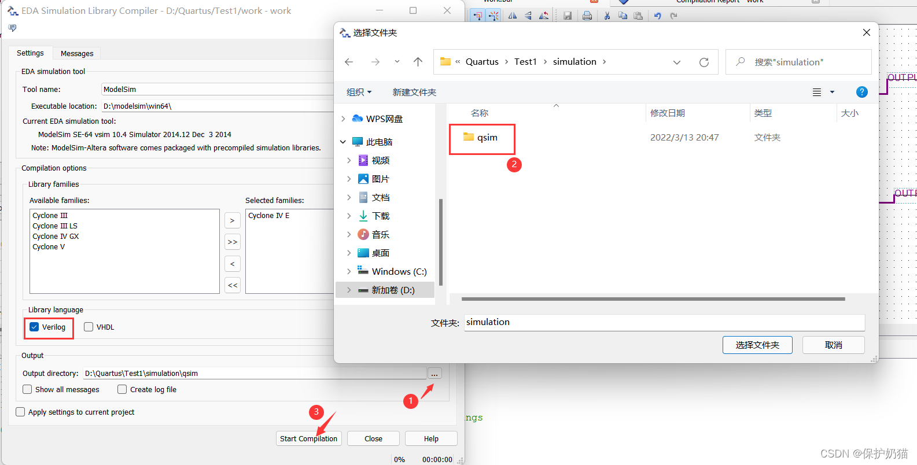Click the rotate left icon in Quartus toolbar

(x=544, y=16)
